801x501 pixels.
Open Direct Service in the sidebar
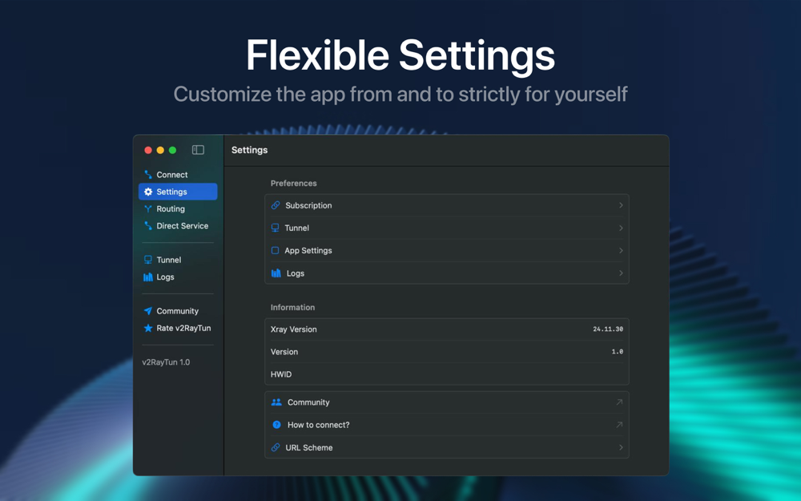(x=178, y=225)
